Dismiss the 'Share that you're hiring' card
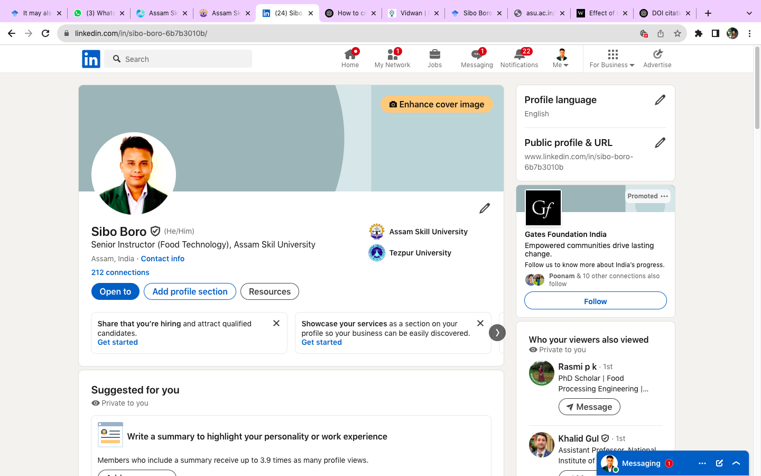Image resolution: width=761 pixels, height=476 pixels. pos(276,323)
